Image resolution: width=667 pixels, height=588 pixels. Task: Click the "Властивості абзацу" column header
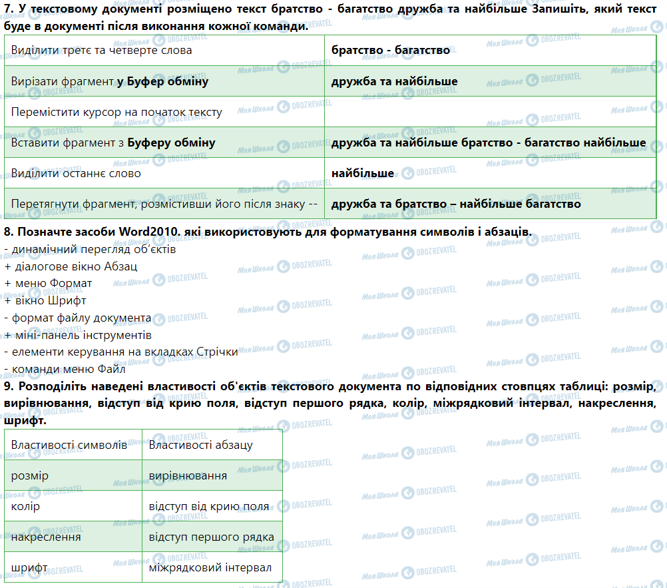click(201, 445)
